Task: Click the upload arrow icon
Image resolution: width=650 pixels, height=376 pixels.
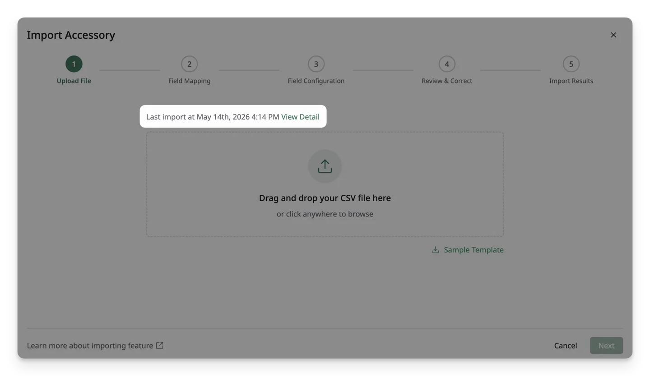Action: 325,166
